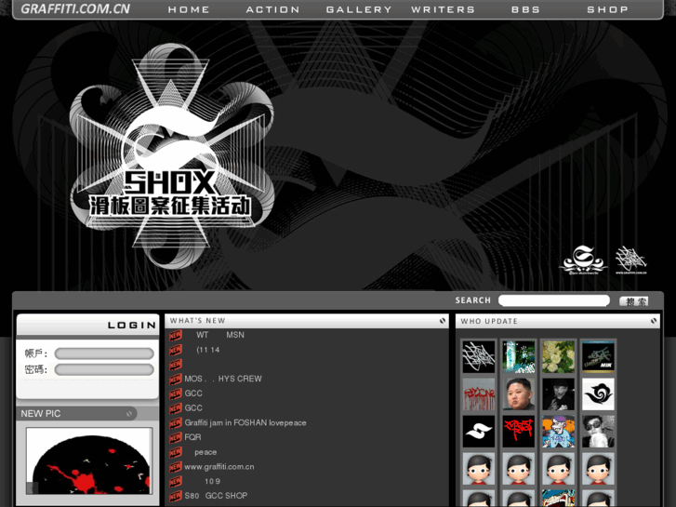Open the GALLERY page

[359, 9]
